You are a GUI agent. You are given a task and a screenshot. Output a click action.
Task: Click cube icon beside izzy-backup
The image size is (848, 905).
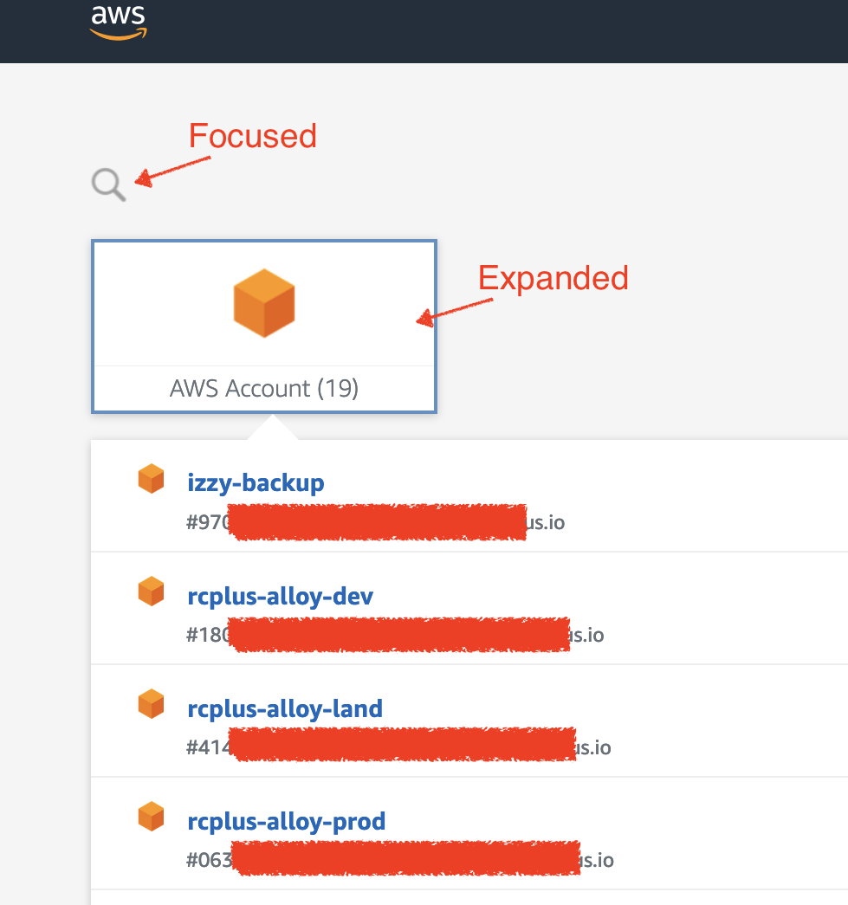152,478
